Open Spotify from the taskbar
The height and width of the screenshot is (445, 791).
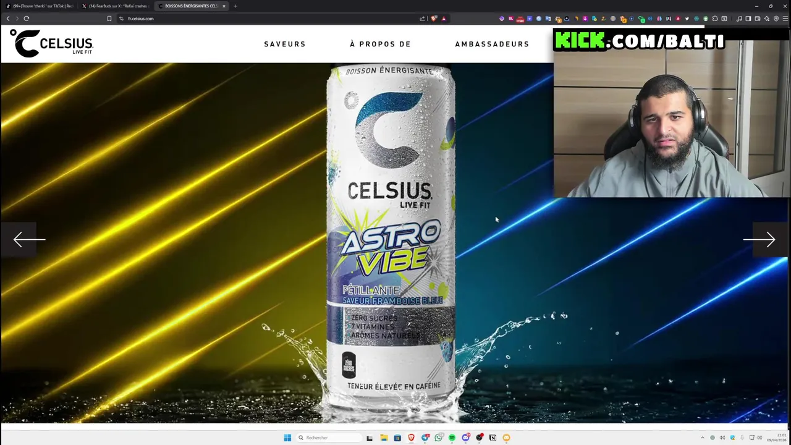pyautogui.click(x=452, y=438)
